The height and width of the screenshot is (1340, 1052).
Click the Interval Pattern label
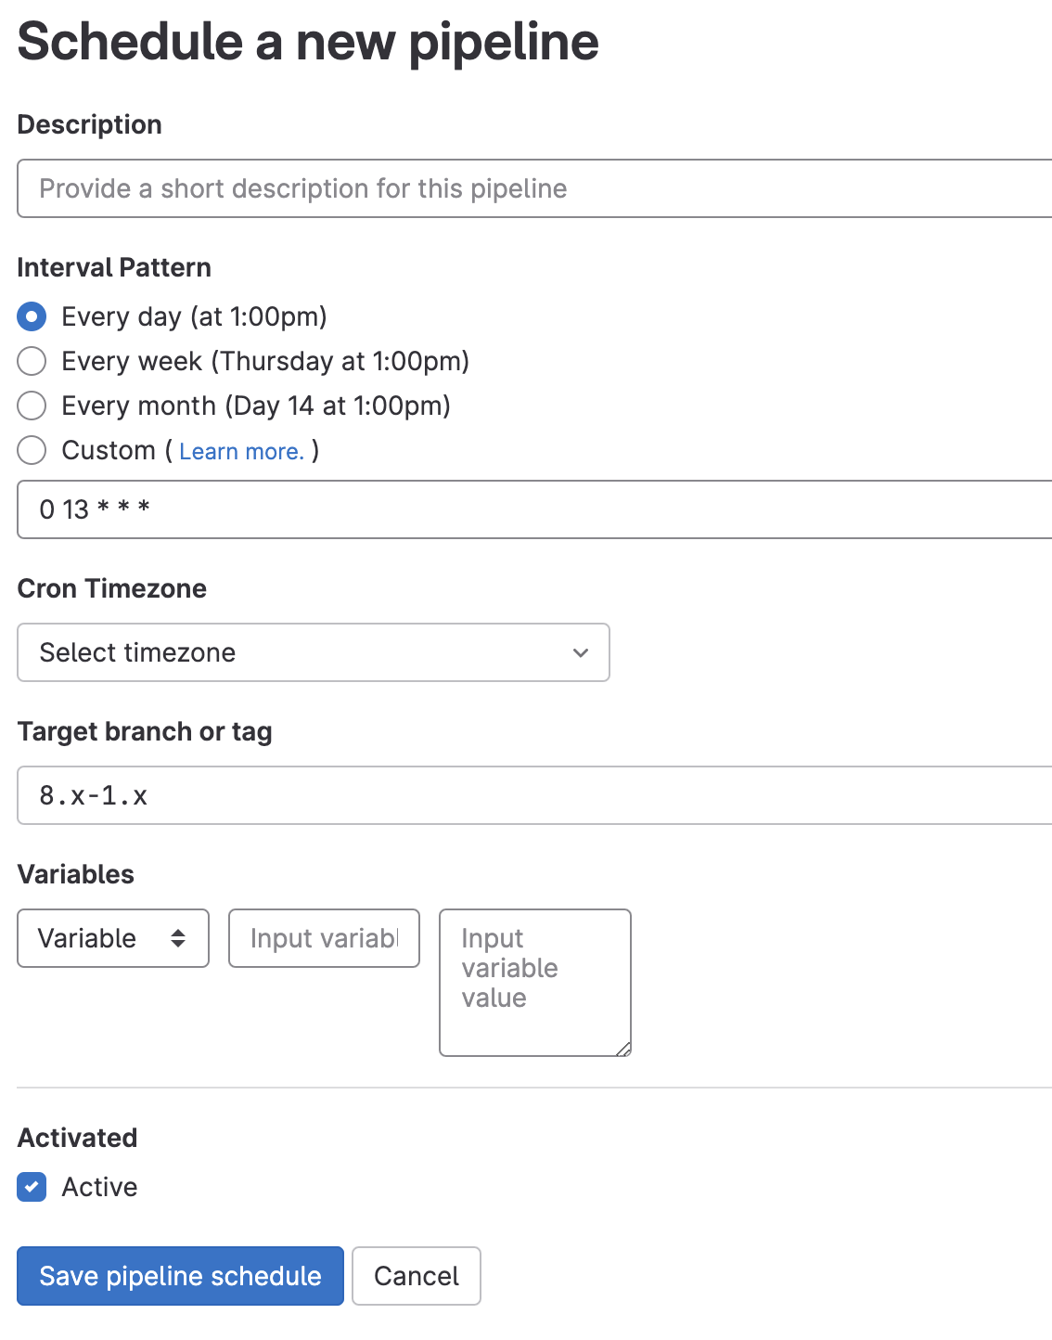[114, 267]
